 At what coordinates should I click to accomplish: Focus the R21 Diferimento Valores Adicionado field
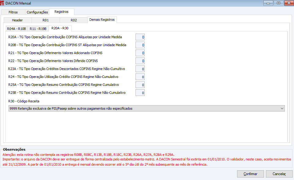click(140, 53)
